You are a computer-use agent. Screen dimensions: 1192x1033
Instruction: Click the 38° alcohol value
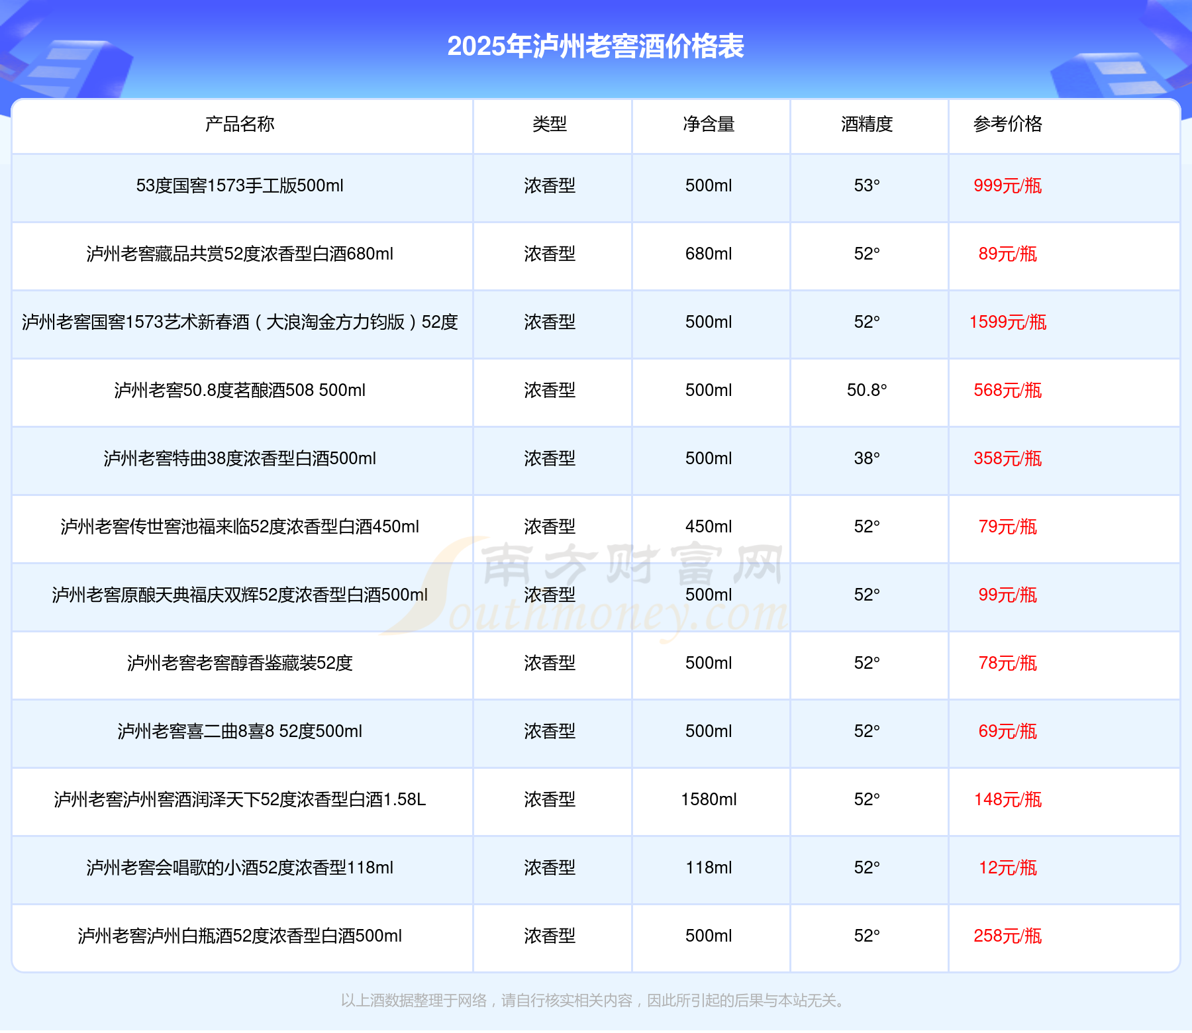tap(867, 458)
